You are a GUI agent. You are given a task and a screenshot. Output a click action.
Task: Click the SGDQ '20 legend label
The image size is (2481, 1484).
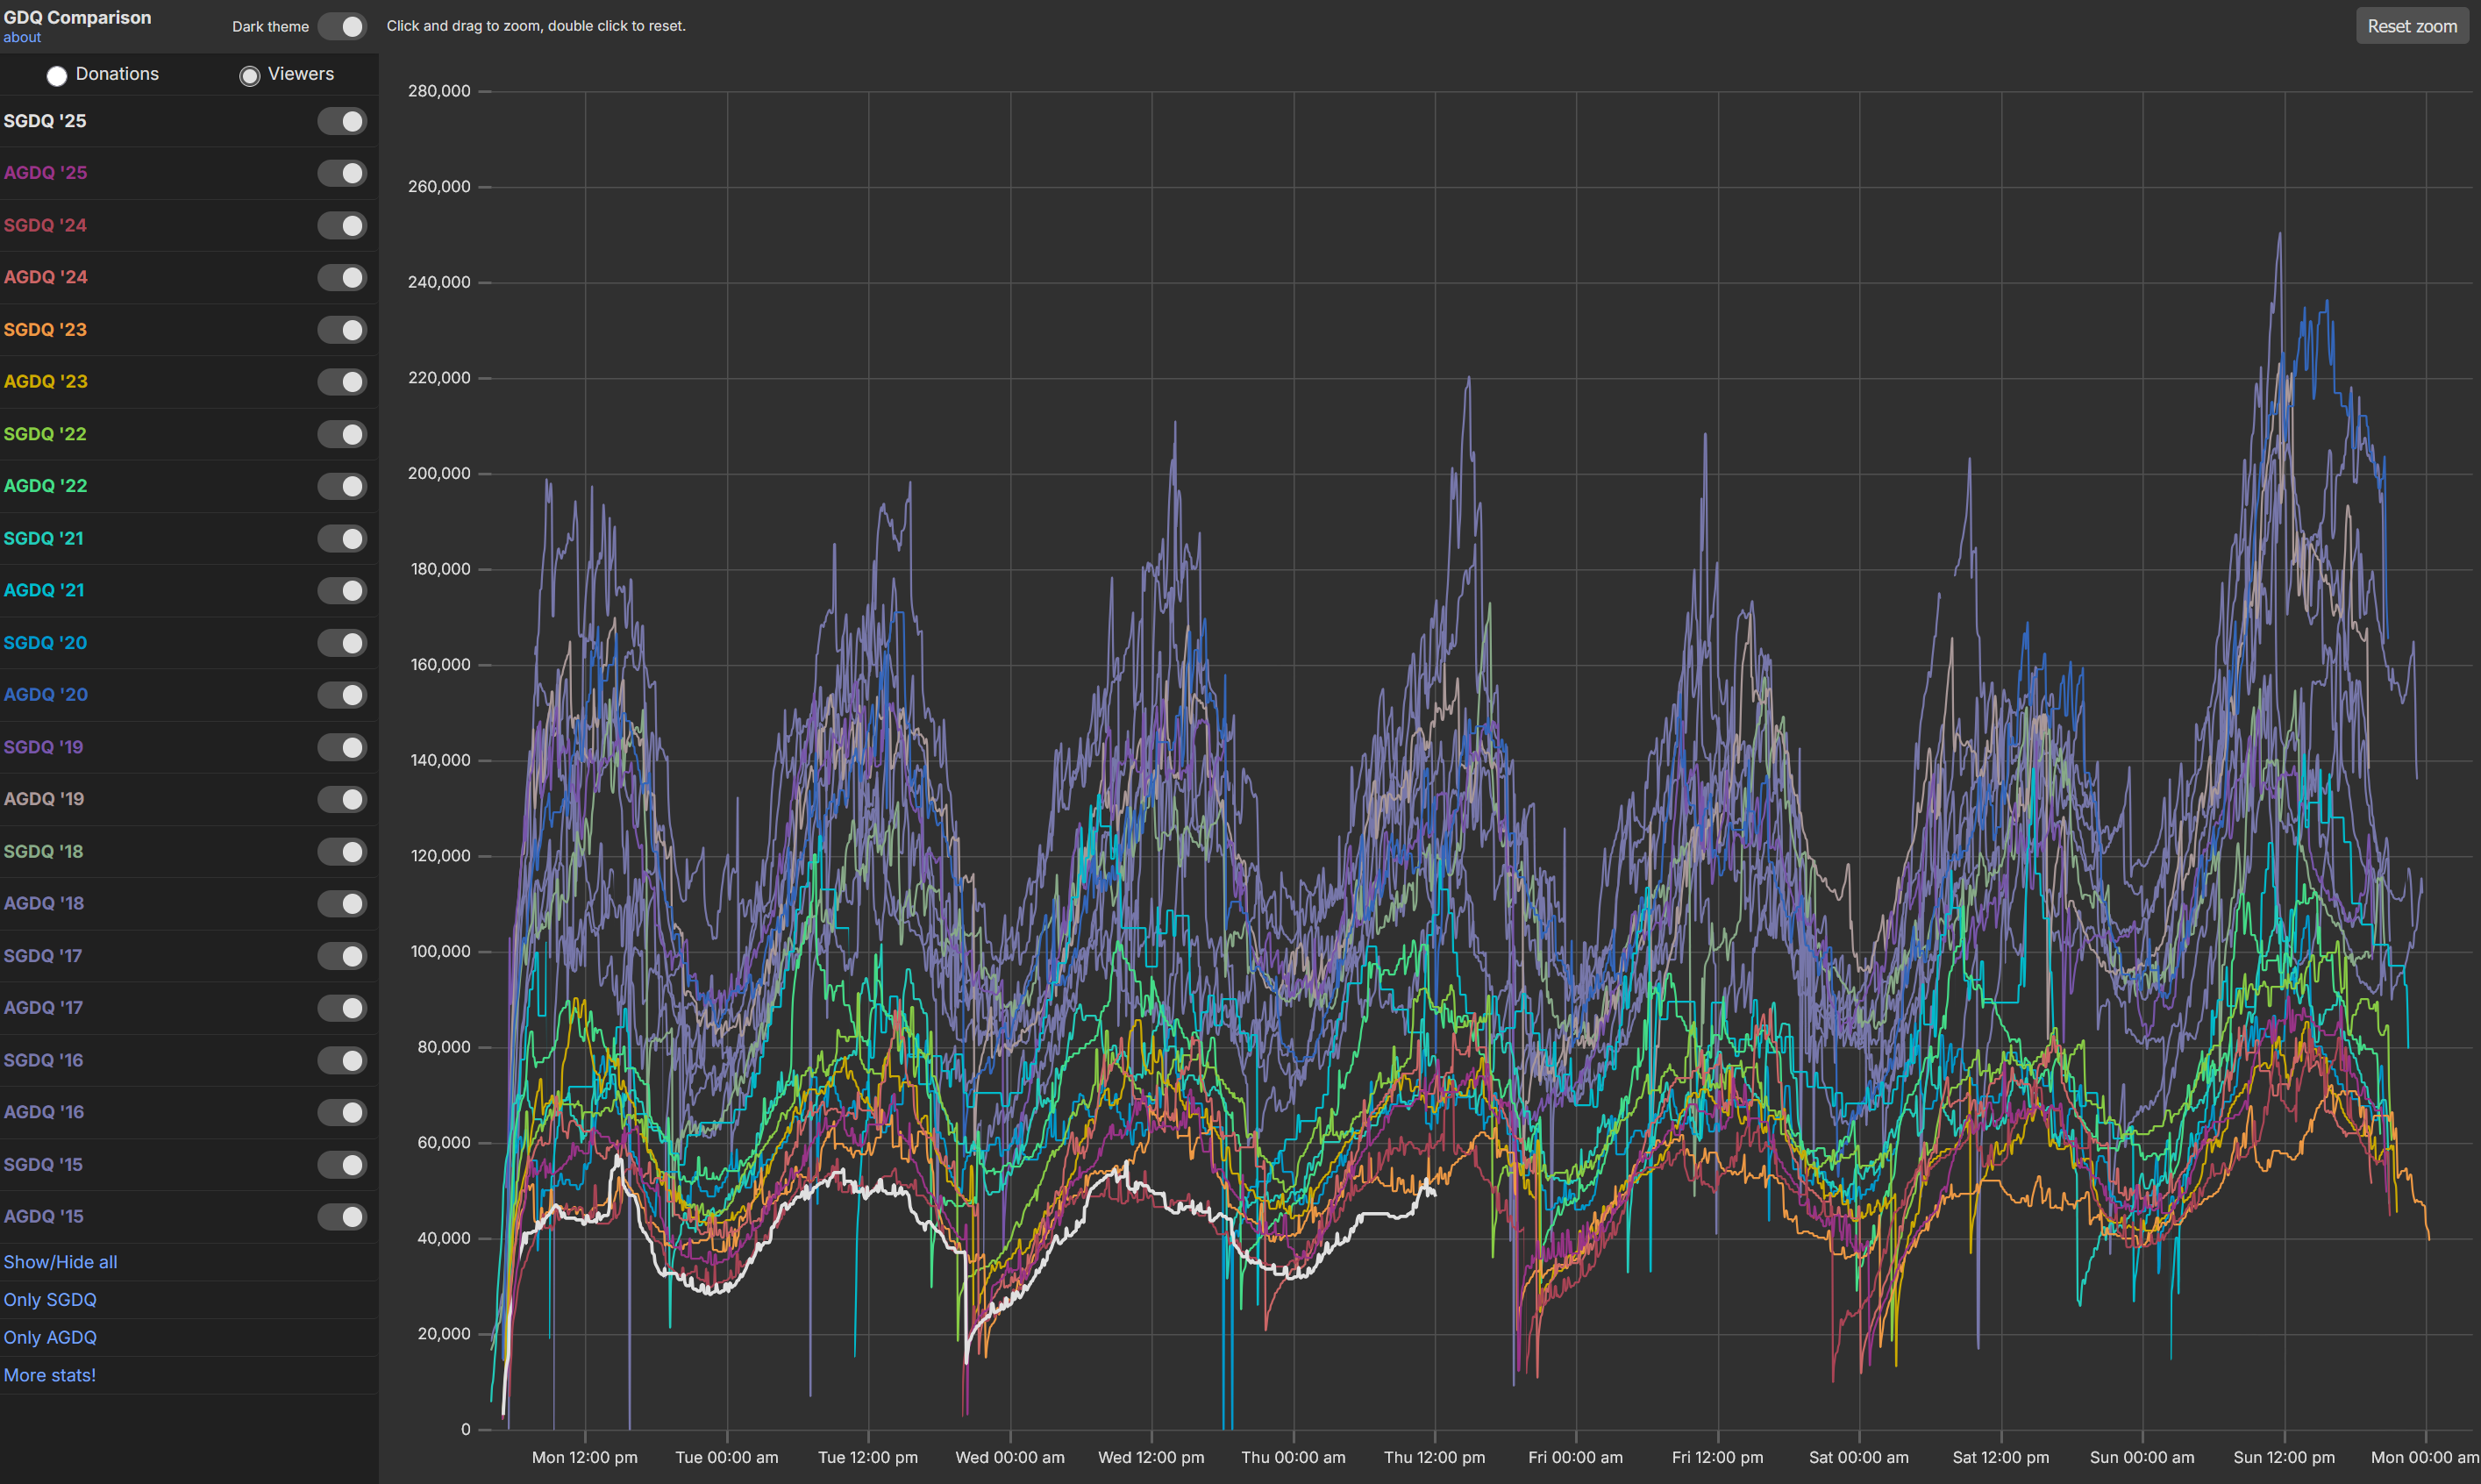[45, 643]
